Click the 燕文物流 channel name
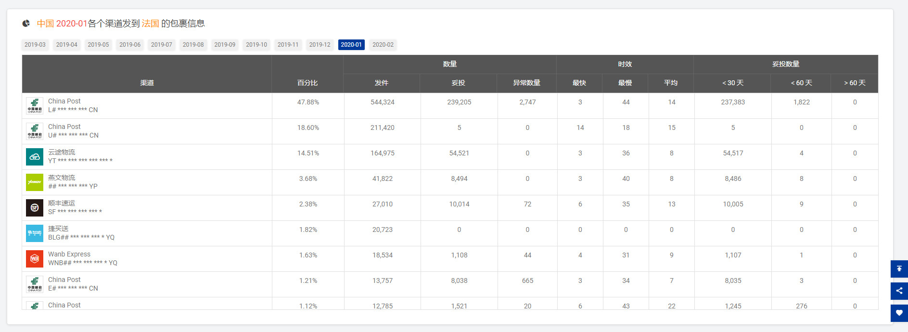This screenshot has width=908, height=332. pos(62,178)
